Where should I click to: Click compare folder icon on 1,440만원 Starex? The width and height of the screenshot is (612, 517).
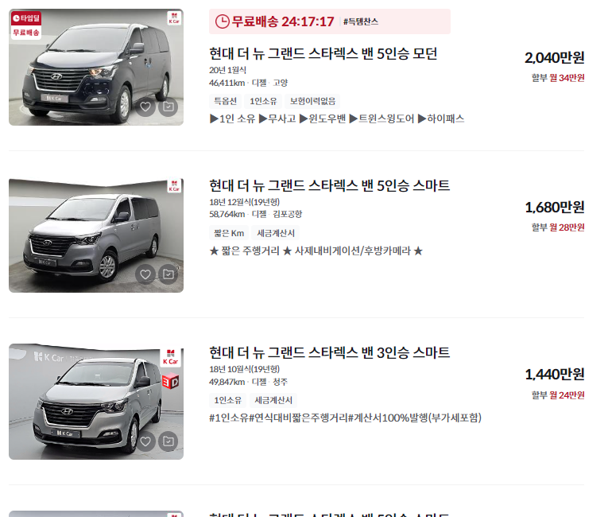tap(168, 441)
